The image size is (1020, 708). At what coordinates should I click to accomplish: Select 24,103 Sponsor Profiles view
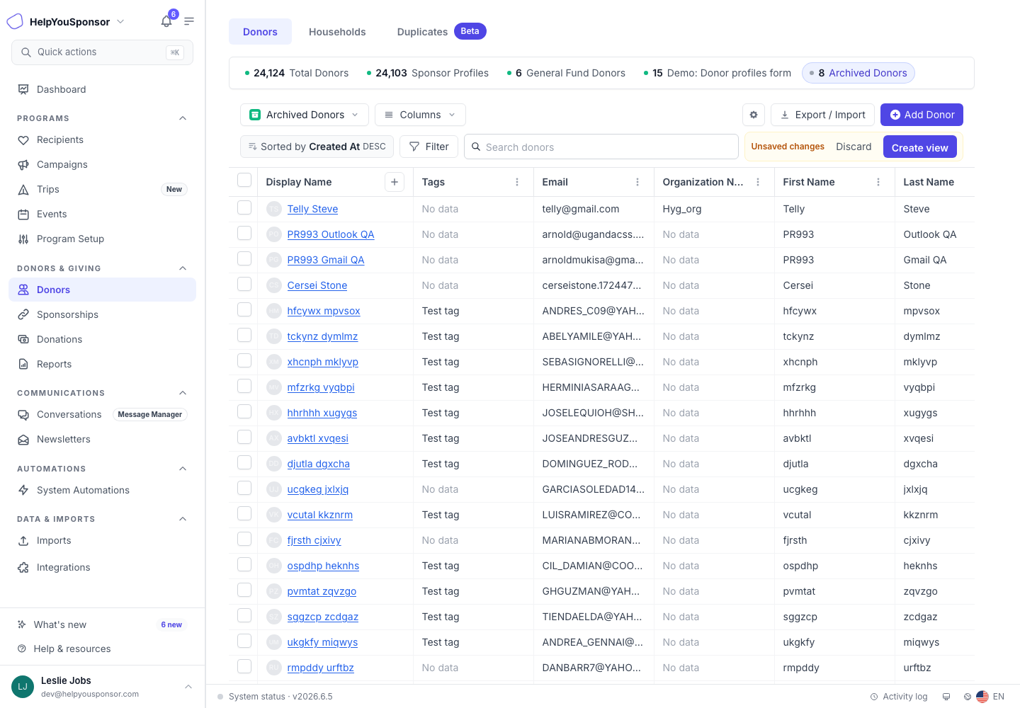(428, 73)
